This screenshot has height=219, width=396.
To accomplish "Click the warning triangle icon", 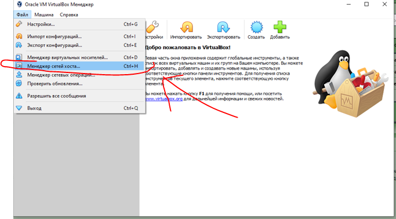I will pyautogui.click(x=19, y=96).
